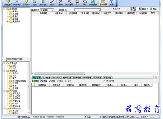This screenshot has height=119, width=163.
Task: Click the 设计 icon in lower panel toolbar
Action: click(x=68, y=81)
